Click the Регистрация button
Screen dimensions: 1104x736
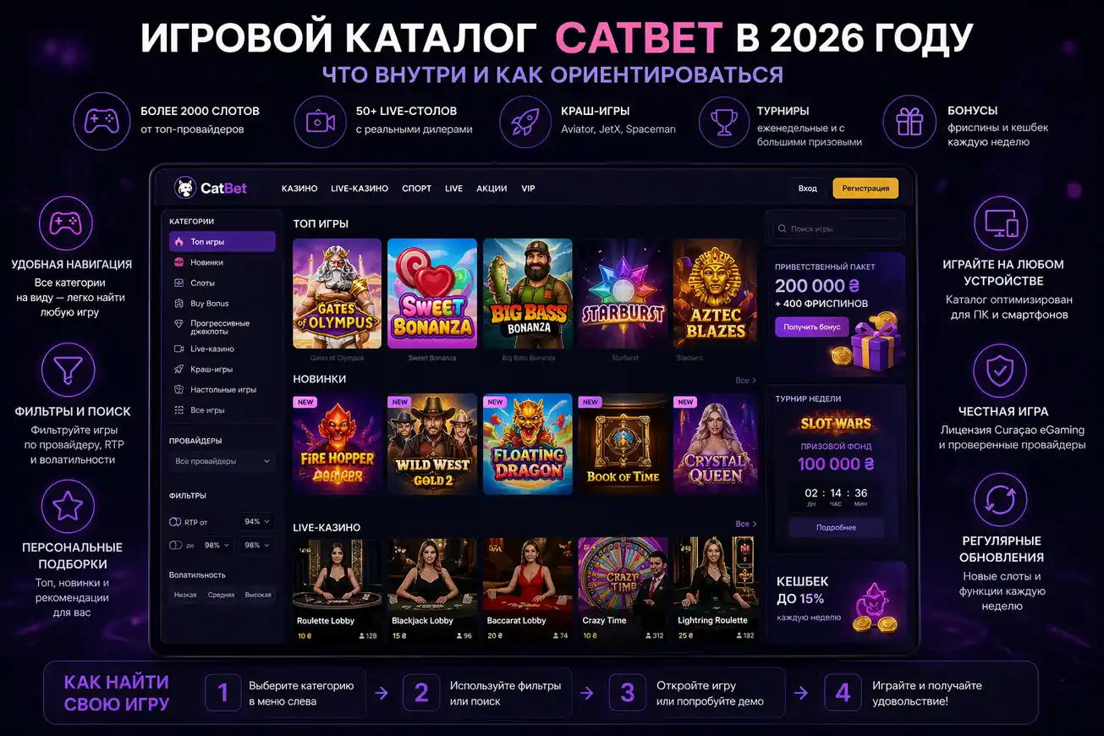(865, 188)
